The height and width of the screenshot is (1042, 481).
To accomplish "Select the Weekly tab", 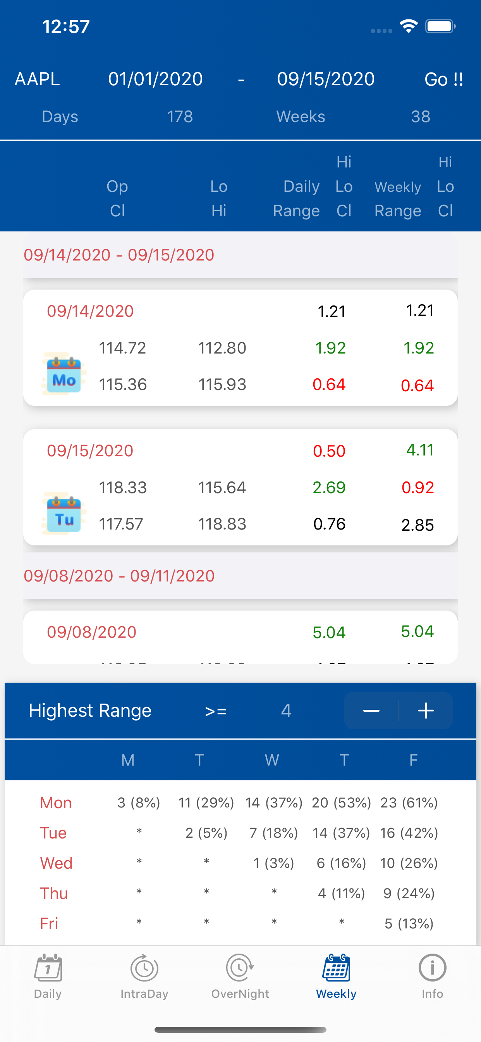I will pos(336,976).
